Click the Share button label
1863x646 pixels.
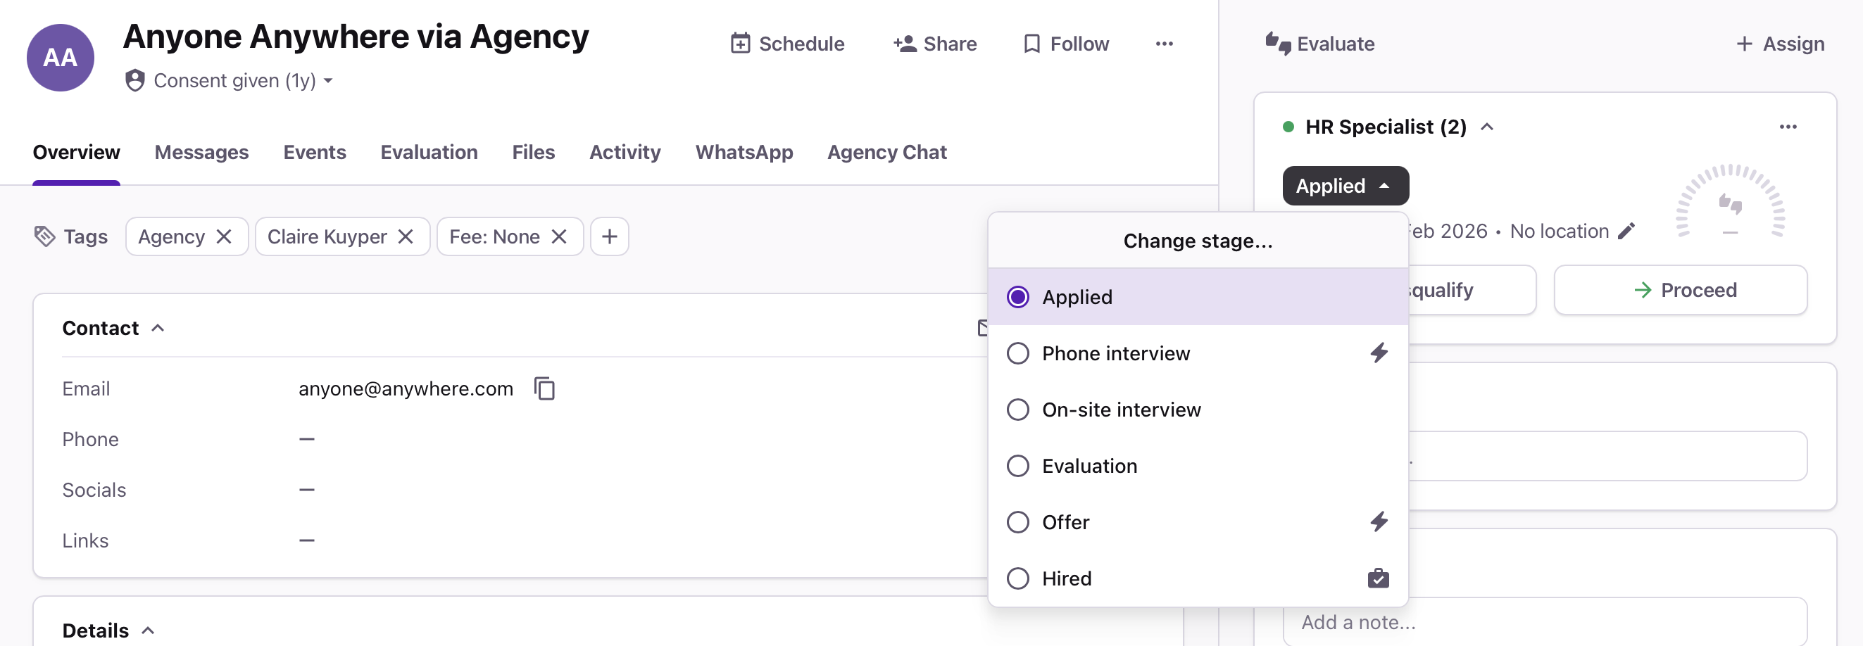click(950, 44)
